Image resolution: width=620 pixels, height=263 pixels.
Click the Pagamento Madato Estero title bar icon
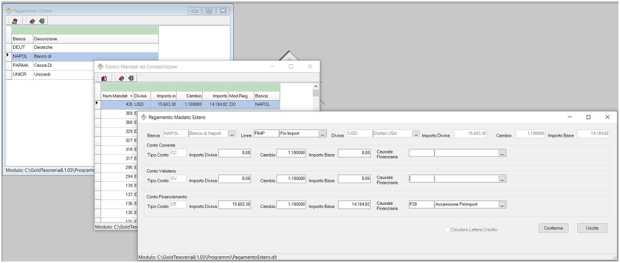(x=144, y=117)
